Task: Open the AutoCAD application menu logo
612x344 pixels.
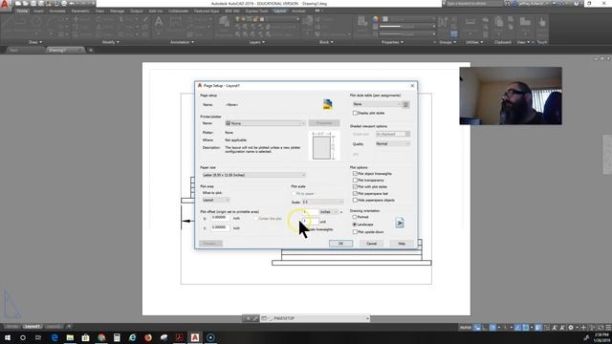Action: point(5,5)
